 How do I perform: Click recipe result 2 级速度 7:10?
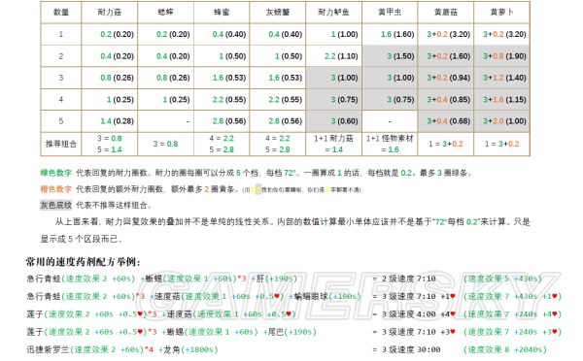409,279
